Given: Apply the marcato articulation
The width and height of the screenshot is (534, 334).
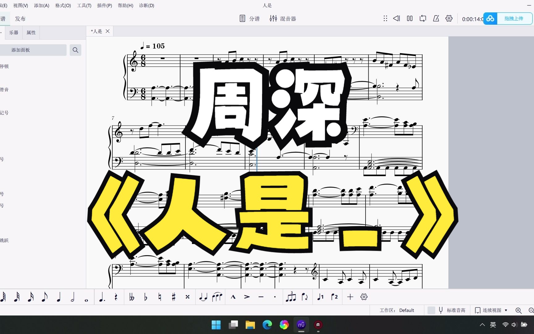Looking at the screenshot, I should click(x=233, y=297).
